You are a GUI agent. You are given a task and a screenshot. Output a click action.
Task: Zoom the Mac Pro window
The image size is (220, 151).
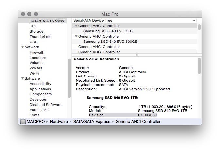pyautogui.click(x=36, y=14)
